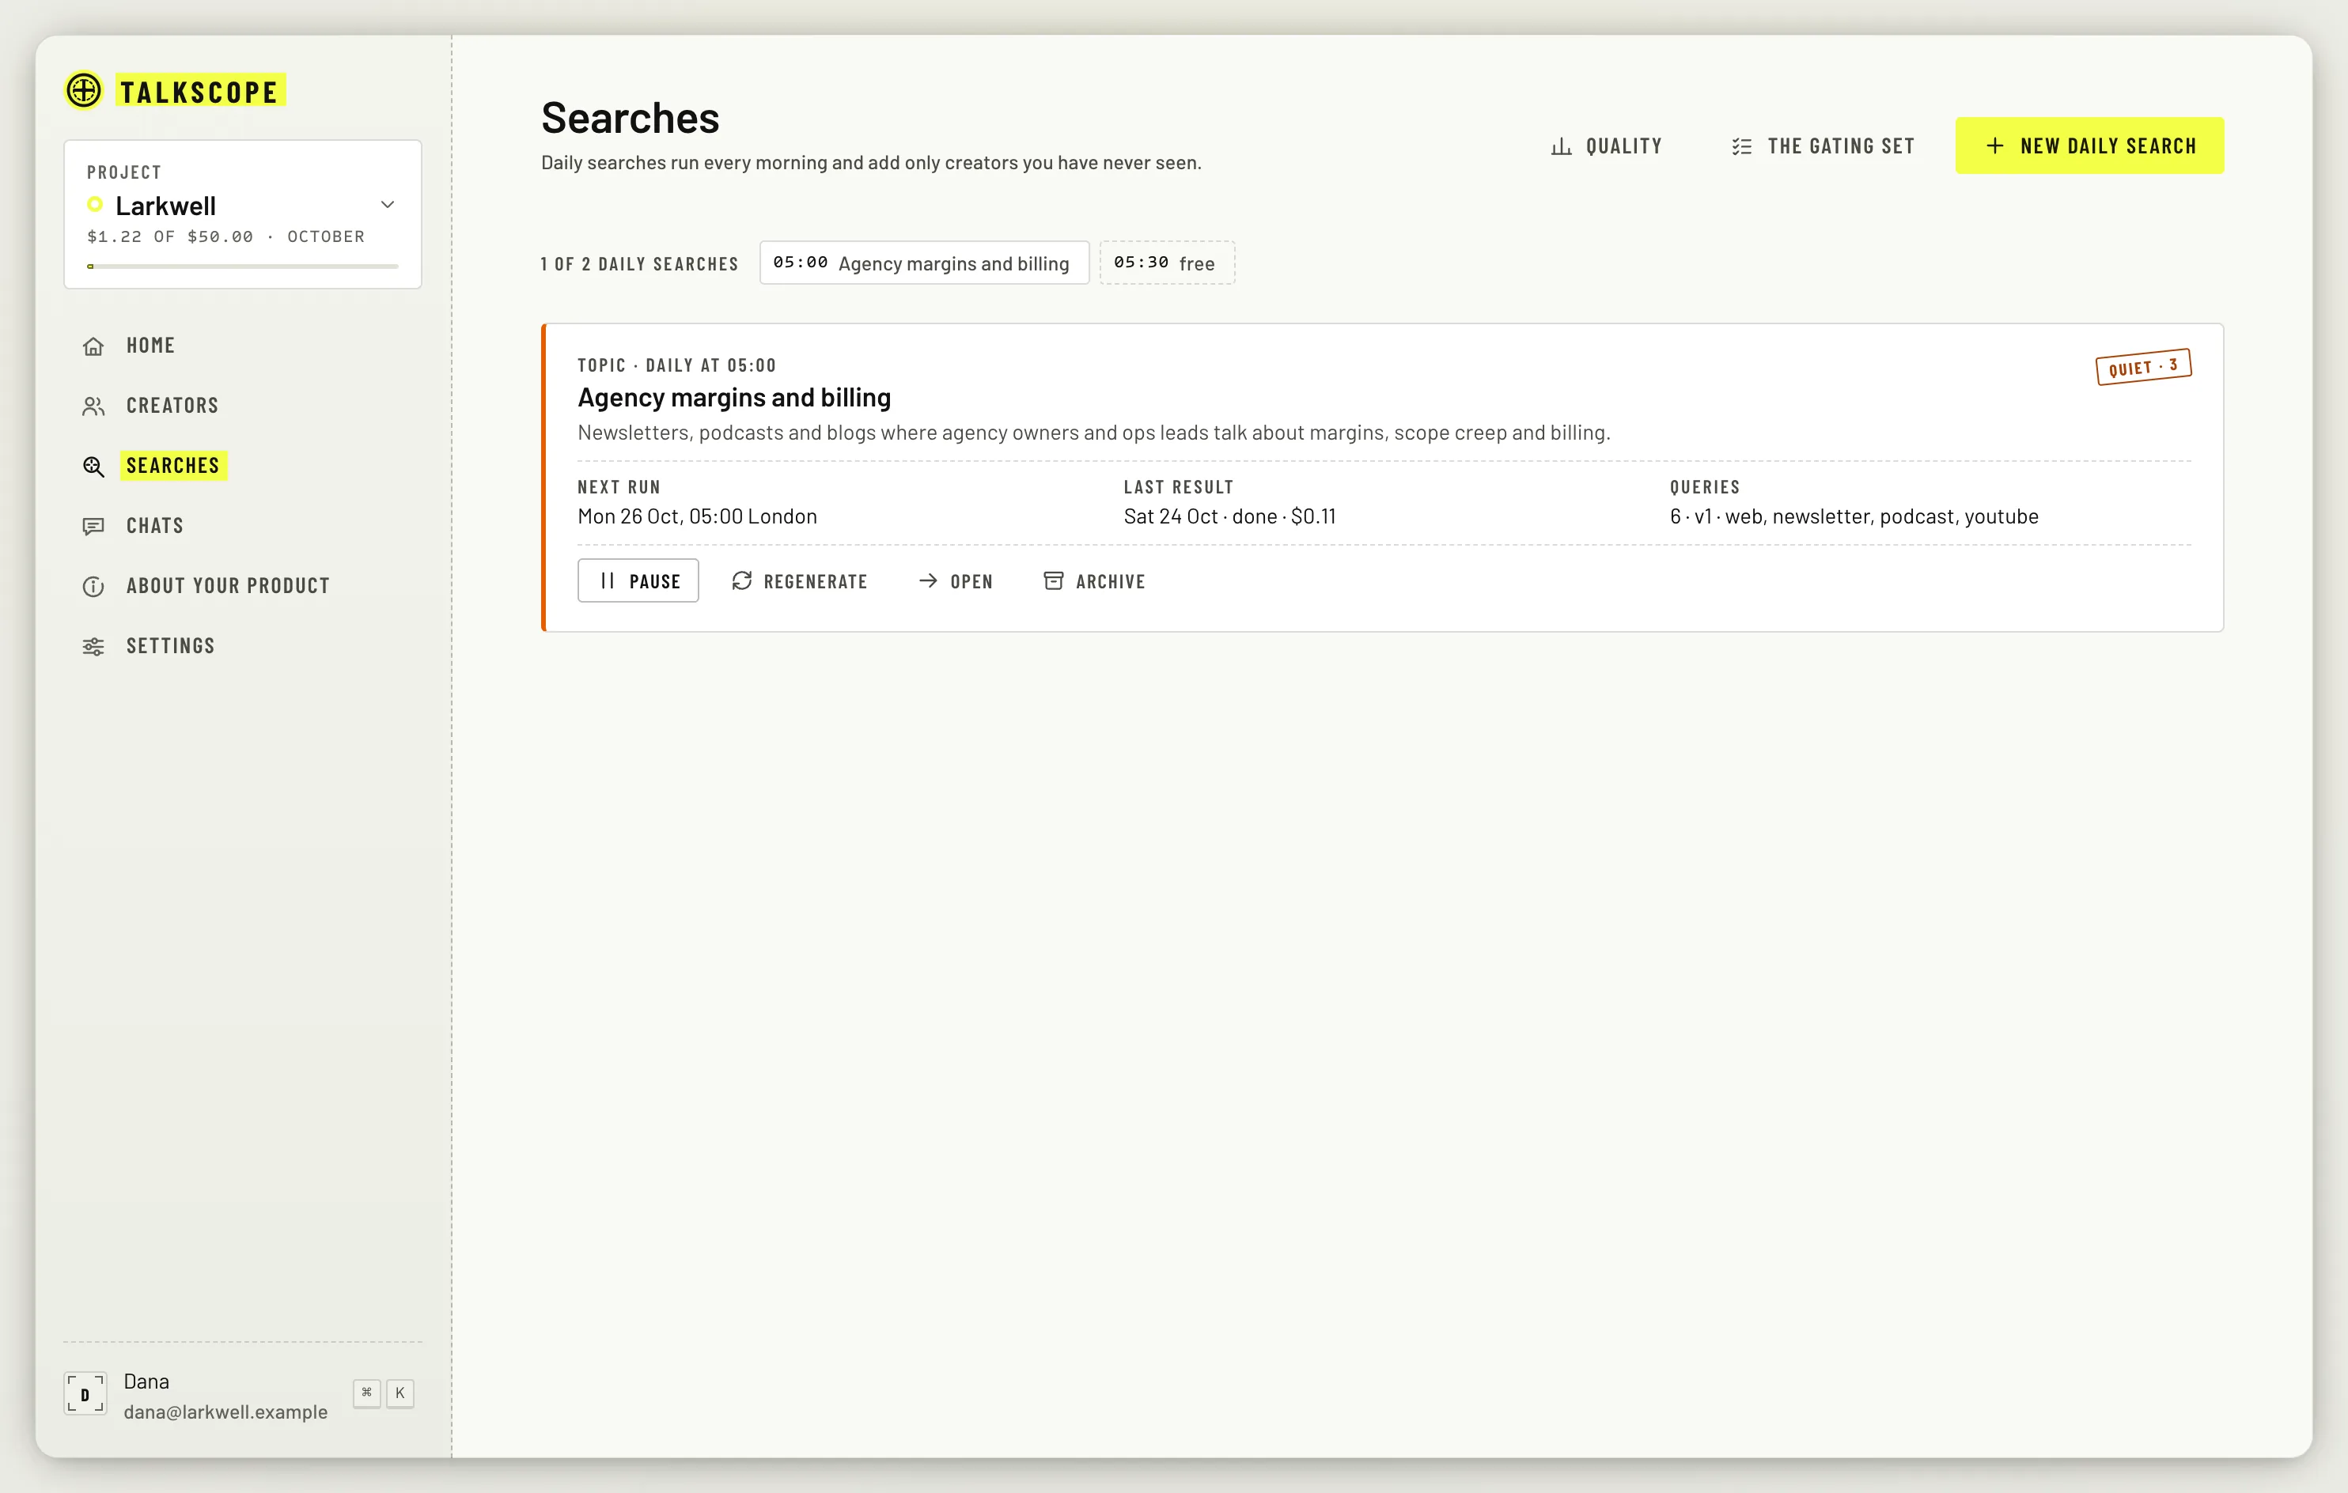The height and width of the screenshot is (1493, 2348).
Task: Select the free 05:30 slot chip
Action: pos(1167,263)
